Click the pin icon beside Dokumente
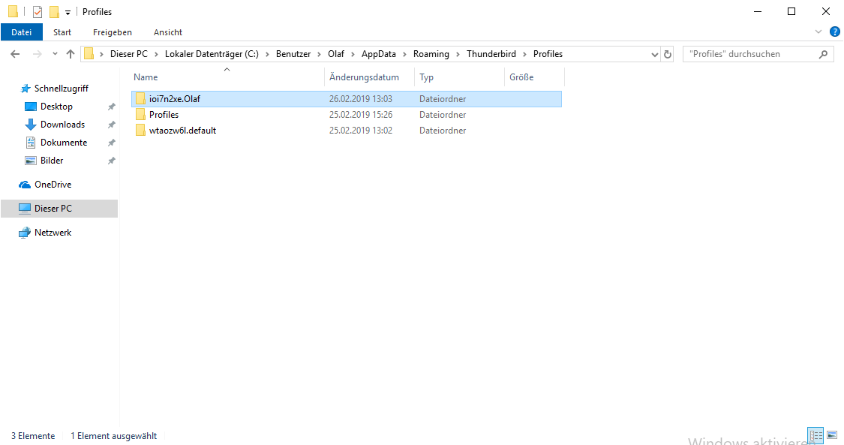Image resolution: width=844 pixels, height=445 pixels. (x=112, y=143)
